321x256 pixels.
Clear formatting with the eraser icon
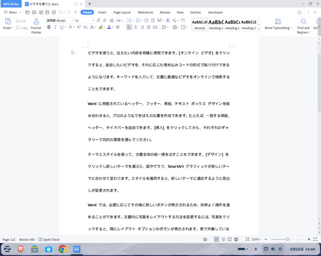tap(112, 20)
